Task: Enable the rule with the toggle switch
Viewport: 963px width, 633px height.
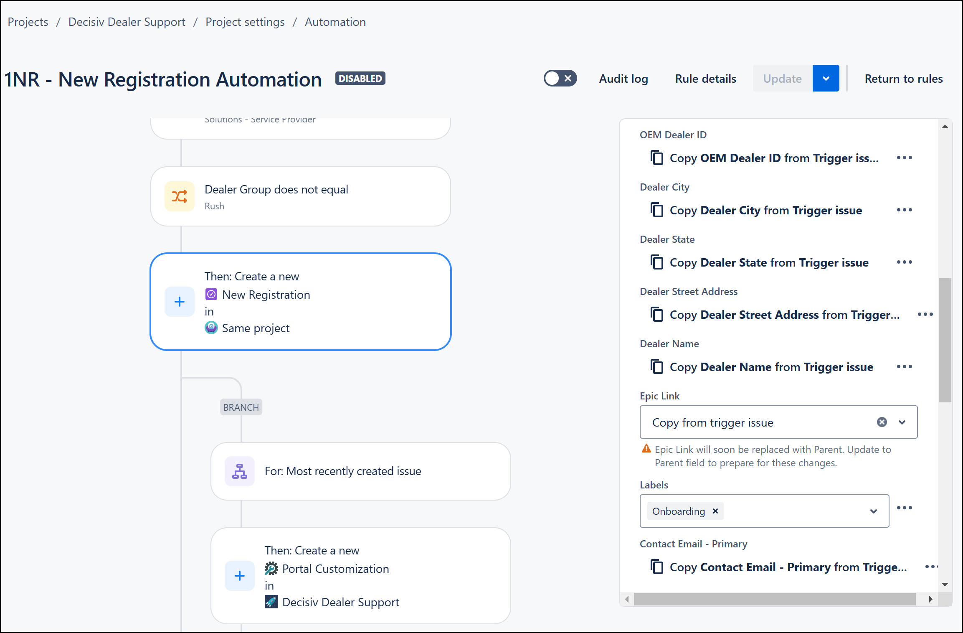Action: [560, 78]
